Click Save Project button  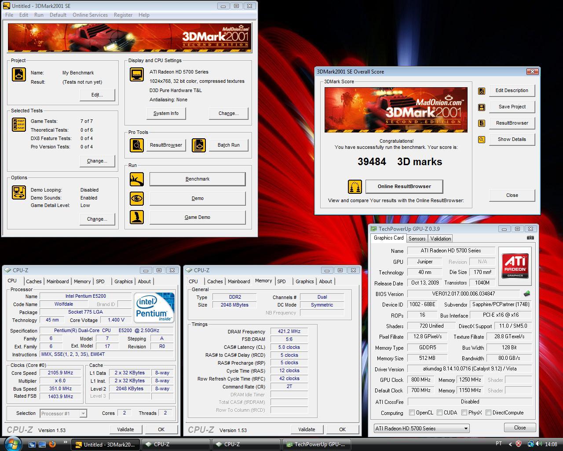tap(512, 107)
